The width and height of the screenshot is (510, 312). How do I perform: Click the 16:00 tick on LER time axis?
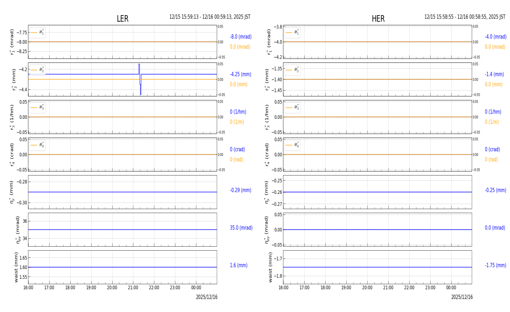[x=28, y=288]
